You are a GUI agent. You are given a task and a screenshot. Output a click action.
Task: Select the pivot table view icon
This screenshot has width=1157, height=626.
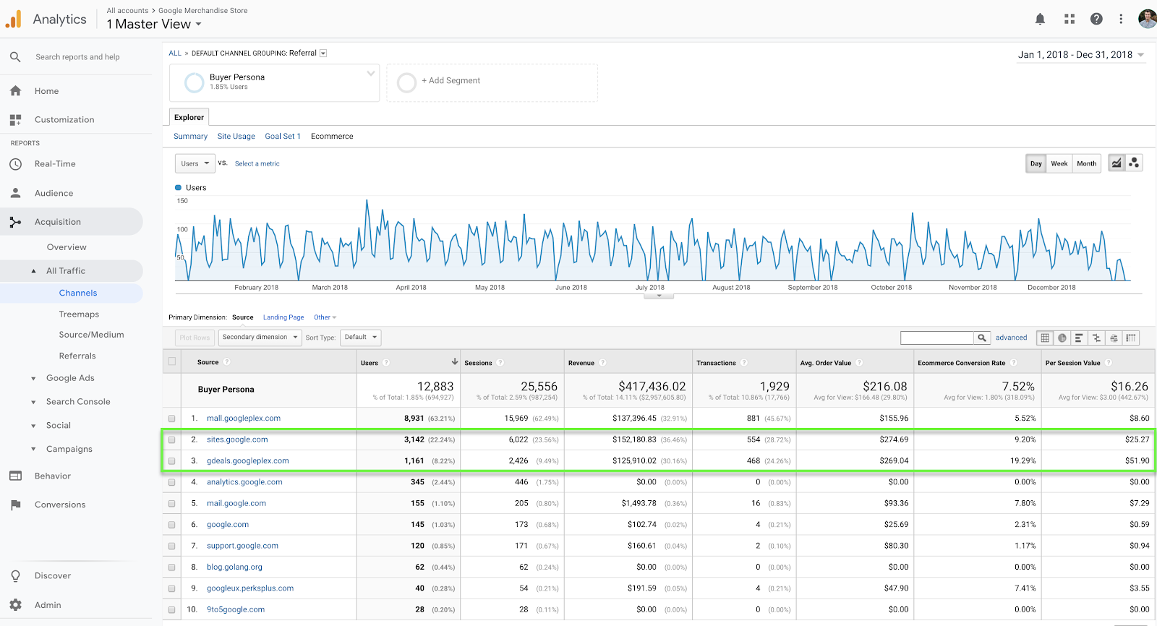point(1131,338)
